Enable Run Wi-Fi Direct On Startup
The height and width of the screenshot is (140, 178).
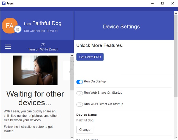click(x=80, y=104)
